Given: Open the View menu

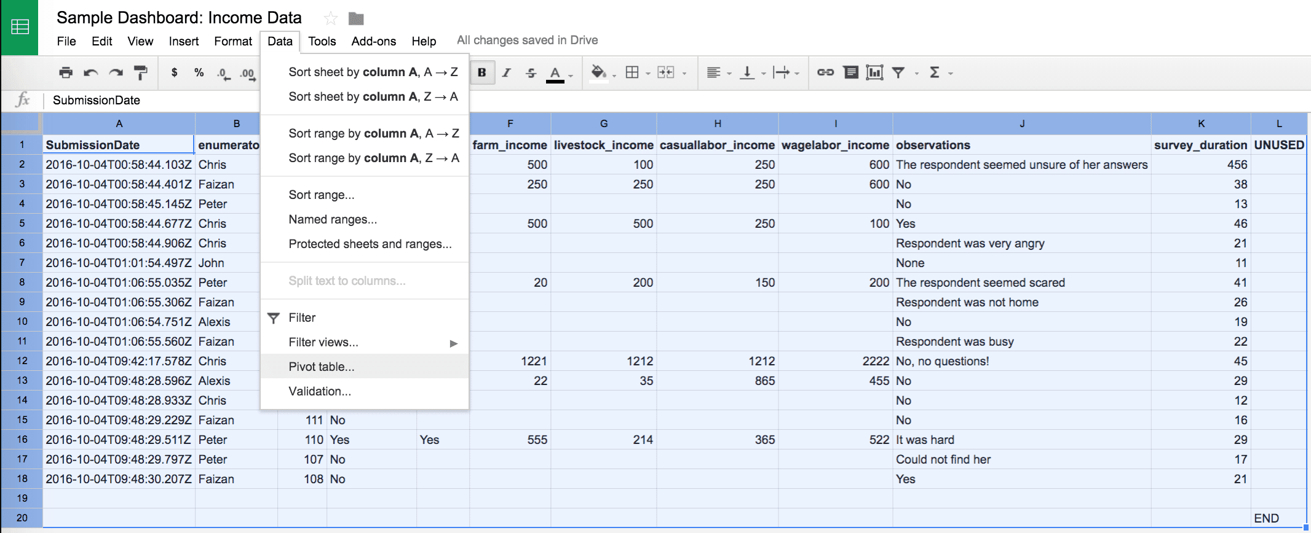Looking at the screenshot, I should (x=140, y=41).
